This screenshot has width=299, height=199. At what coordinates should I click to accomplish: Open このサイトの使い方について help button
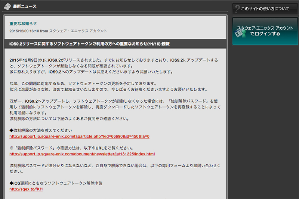click(265, 9)
